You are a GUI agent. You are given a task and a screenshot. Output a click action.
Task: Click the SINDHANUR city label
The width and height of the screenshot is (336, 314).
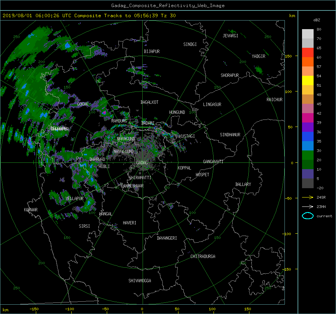tap(230, 135)
